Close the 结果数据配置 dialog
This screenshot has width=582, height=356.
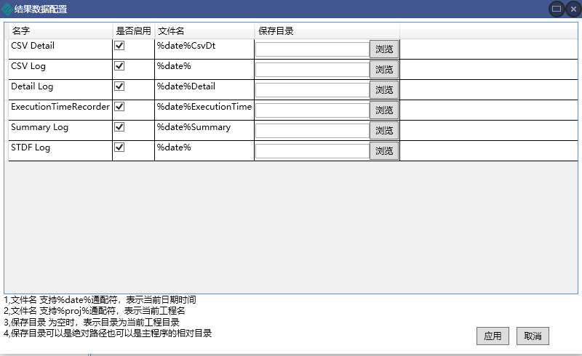[x=573, y=9]
